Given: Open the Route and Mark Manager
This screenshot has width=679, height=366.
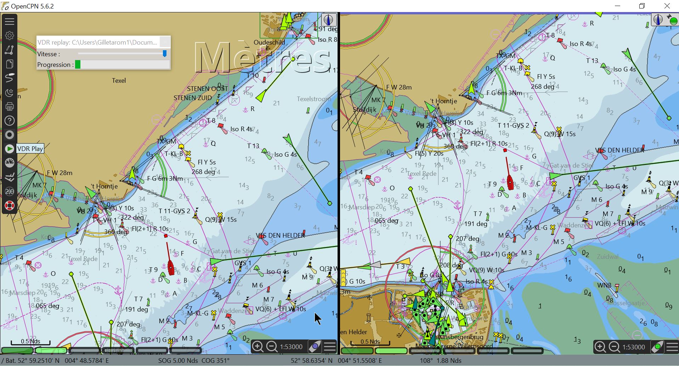Looking at the screenshot, I should [10, 64].
